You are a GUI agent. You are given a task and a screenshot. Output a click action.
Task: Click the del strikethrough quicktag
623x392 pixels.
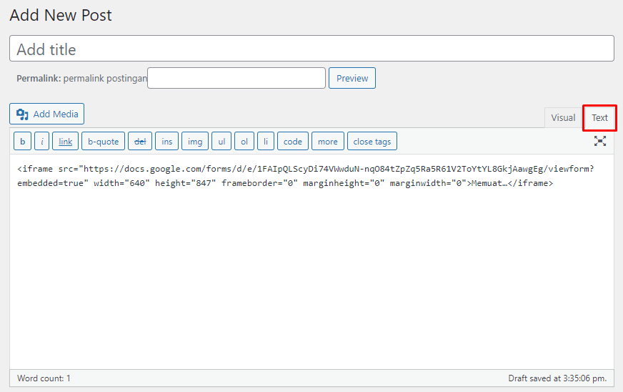pos(140,142)
